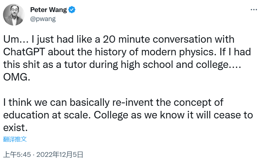Open the @pwang handle link
The width and height of the screenshot is (265, 165).
coord(43,19)
